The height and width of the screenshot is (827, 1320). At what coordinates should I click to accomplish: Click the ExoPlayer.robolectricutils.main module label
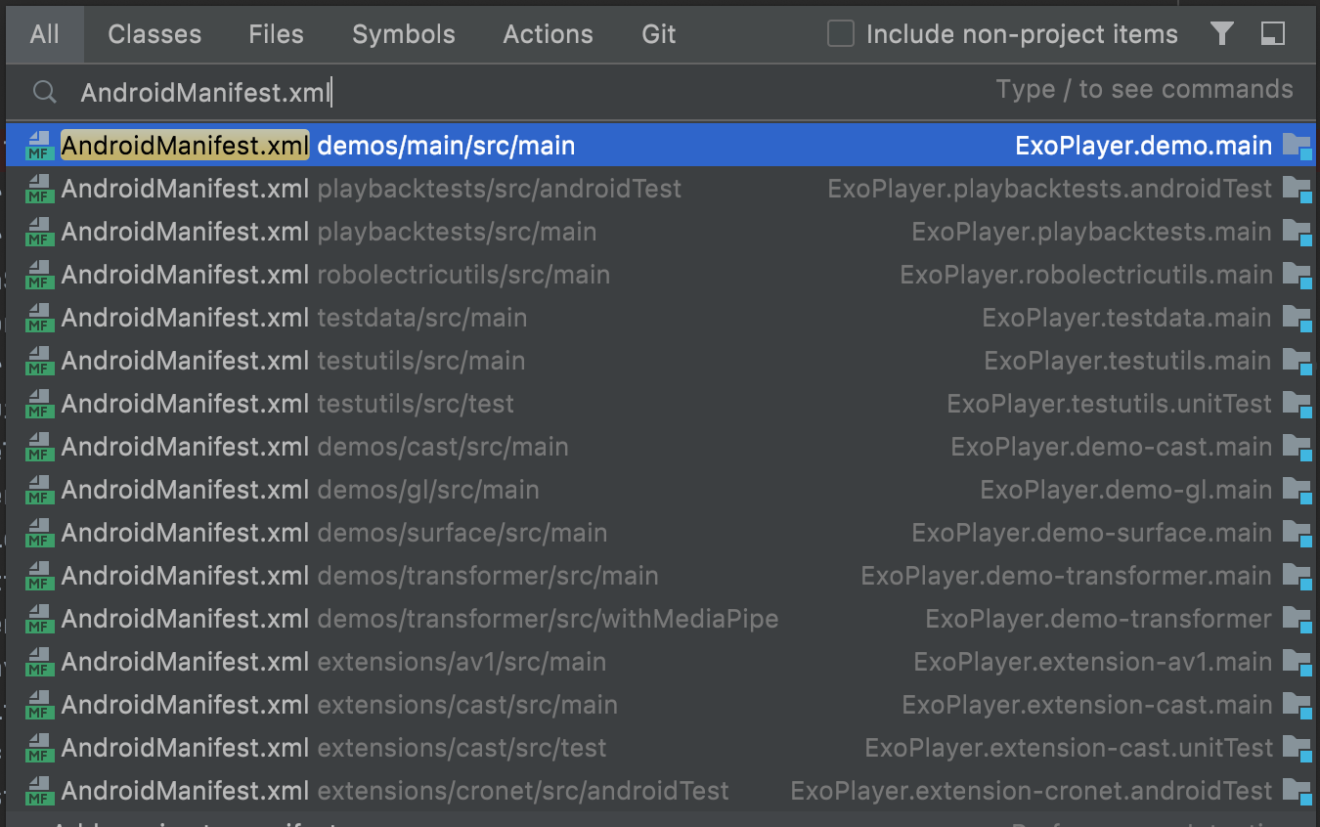point(1086,275)
